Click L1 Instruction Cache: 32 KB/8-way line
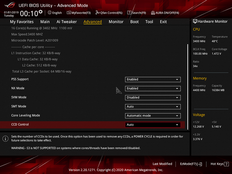232x174 pixels. click(36, 53)
